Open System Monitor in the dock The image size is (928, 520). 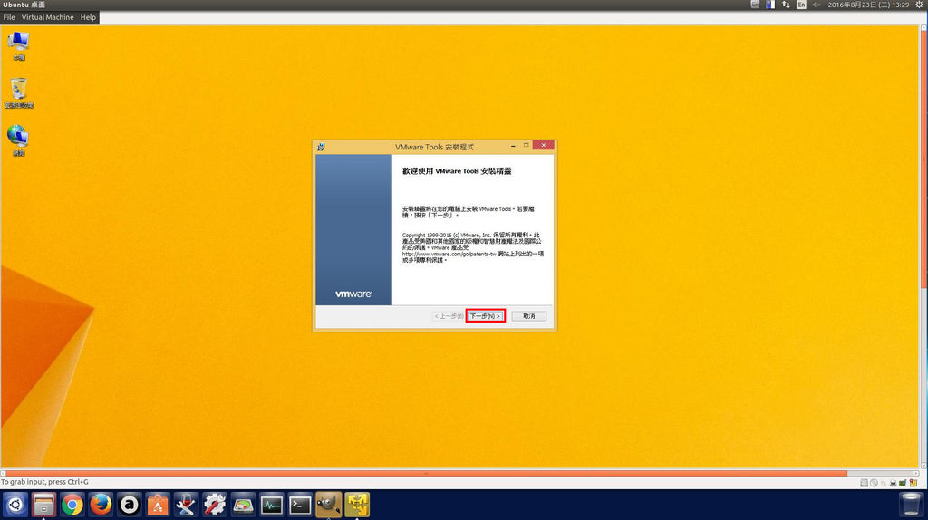click(271, 505)
